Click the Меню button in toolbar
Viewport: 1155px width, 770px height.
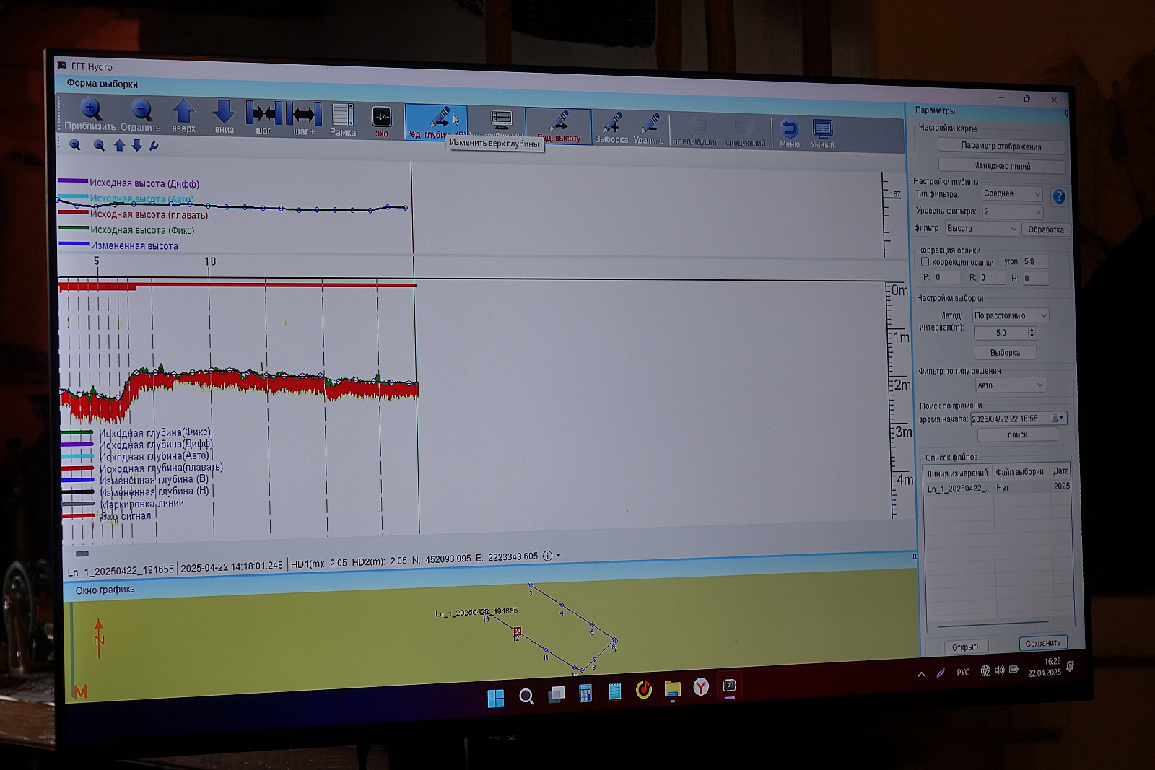point(790,131)
